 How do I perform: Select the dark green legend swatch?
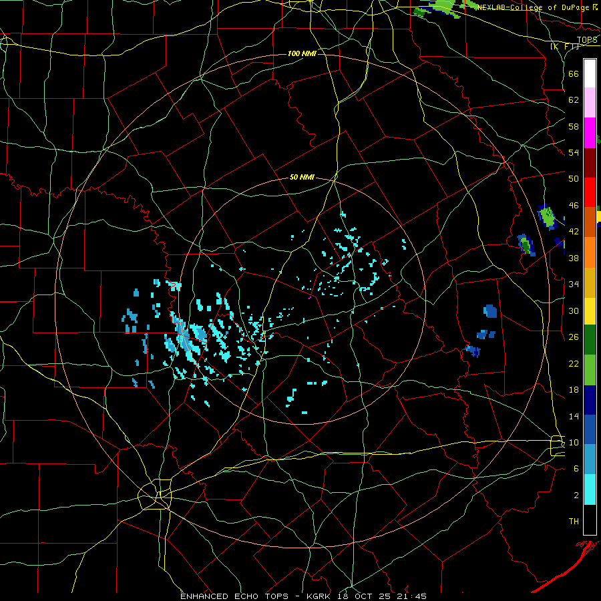(x=590, y=340)
